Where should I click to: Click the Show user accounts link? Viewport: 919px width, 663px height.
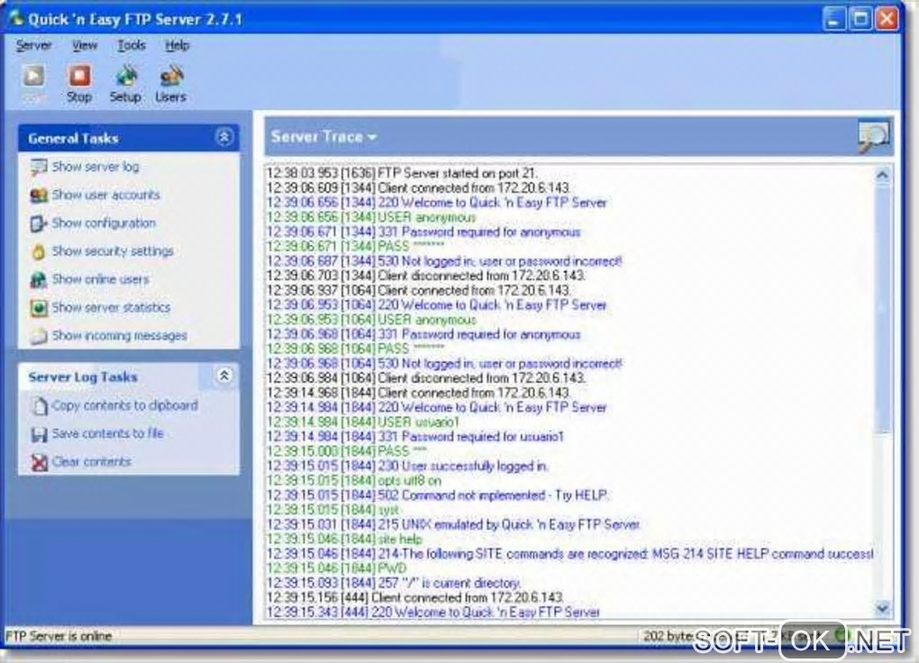tap(105, 195)
